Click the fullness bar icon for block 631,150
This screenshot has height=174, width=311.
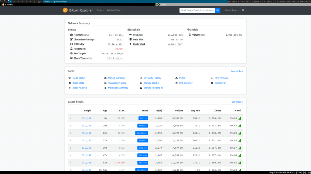(x=240, y=148)
